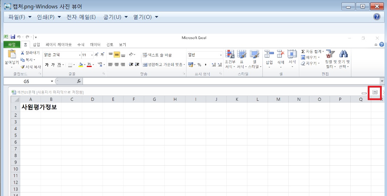Open the 파일(F) menu in Photo Viewer

(x=20, y=17)
